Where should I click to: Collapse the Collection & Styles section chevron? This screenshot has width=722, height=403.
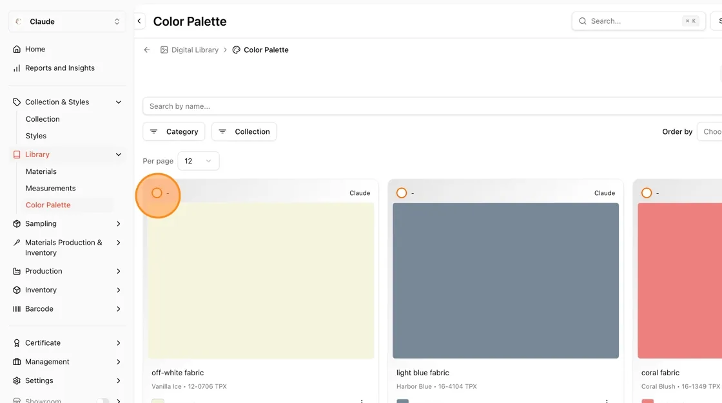tap(119, 102)
